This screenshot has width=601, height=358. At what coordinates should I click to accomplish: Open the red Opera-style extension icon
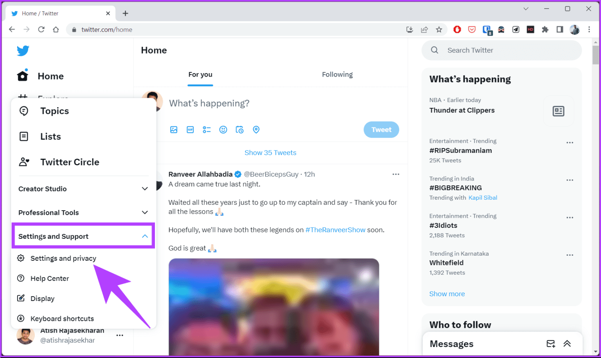tap(457, 29)
